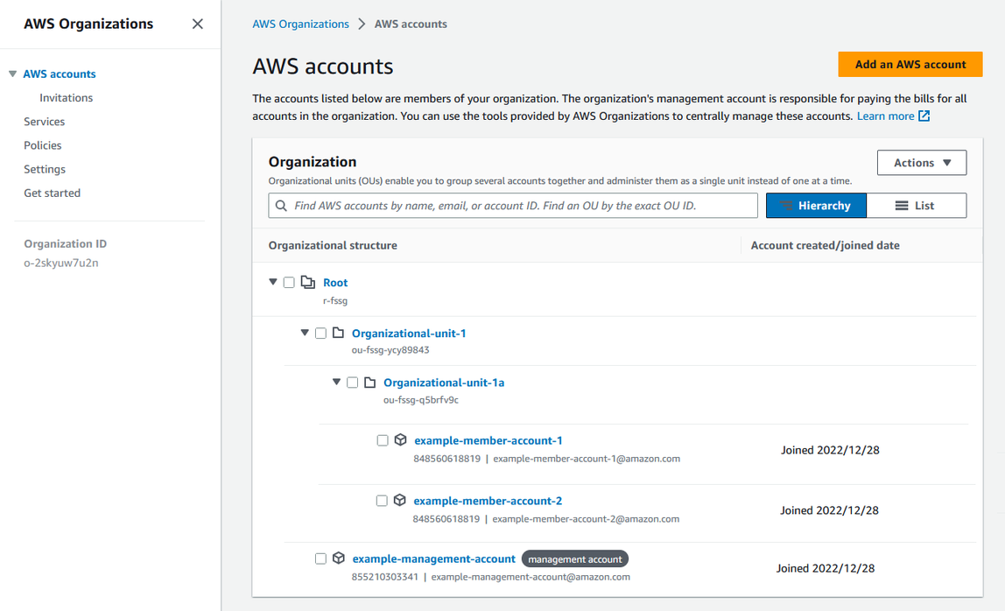Viewport: 1005px width, 611px height.
Task: Close the AWS Organizations sidebar
Action: point(197,24)
